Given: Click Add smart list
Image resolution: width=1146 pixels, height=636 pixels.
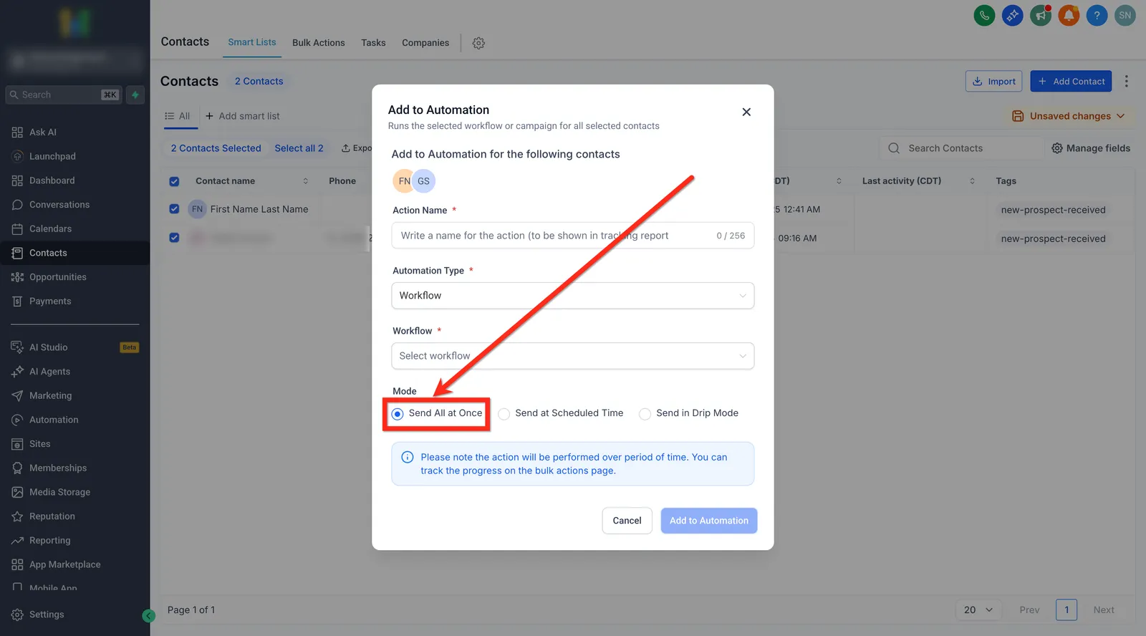Looking at the screenshot, I should pos(242,116).
